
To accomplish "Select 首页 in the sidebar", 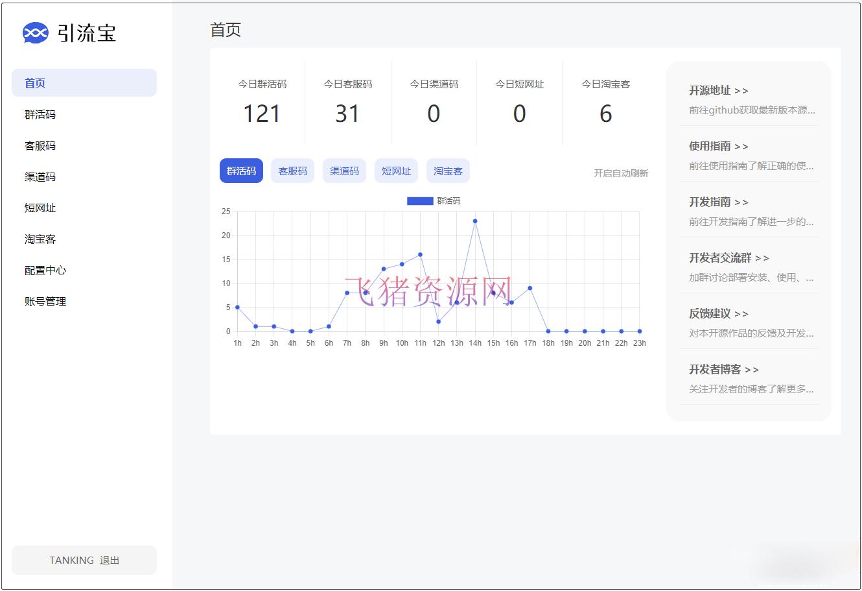I will (x=35, y=83).
